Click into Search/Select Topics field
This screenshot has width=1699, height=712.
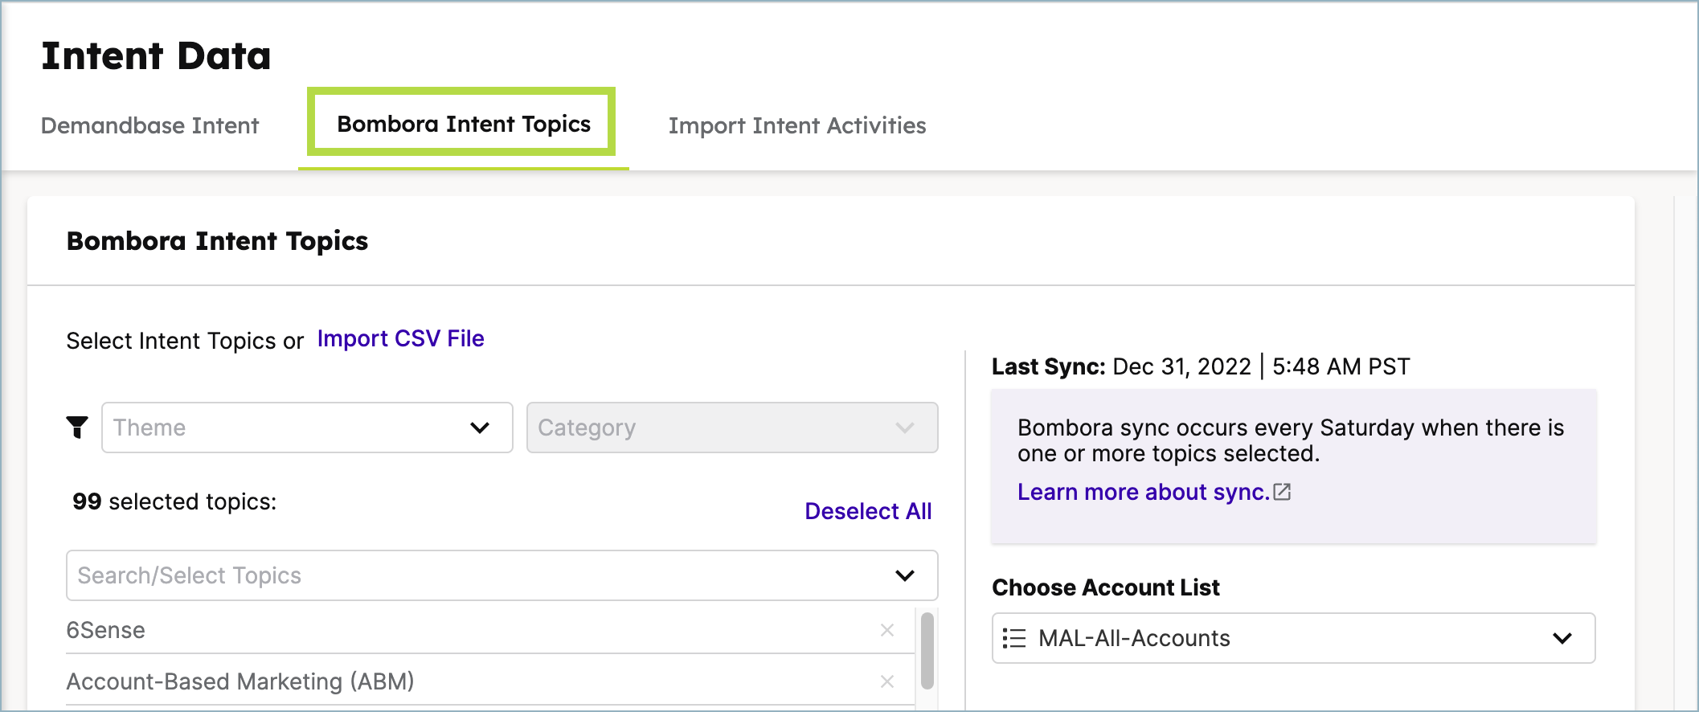502,575
